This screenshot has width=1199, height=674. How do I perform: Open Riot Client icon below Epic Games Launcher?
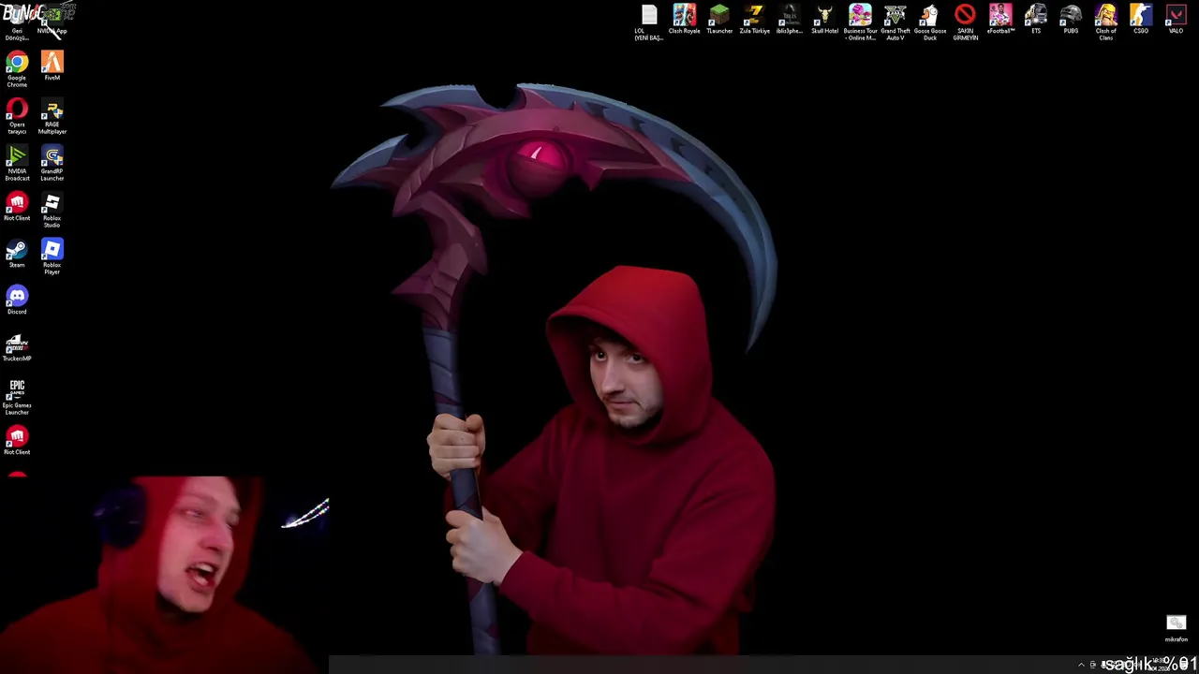point(17,440)
